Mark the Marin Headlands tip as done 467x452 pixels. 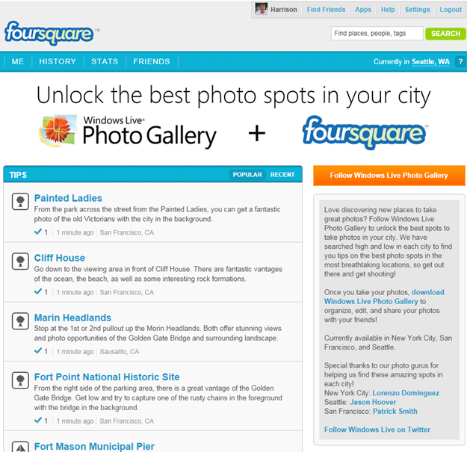[38, 351]
